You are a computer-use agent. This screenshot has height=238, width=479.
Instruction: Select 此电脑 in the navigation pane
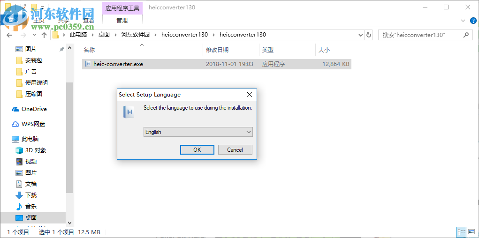pyautogui.click(x=30, y=139)
